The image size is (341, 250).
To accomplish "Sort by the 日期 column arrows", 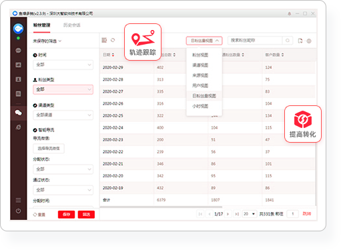I will click(113, 55).
